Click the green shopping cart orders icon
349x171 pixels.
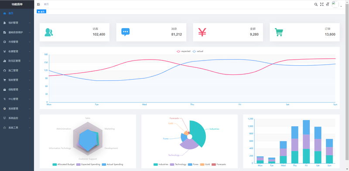[279, 32]
